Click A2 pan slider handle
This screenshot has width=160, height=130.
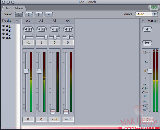[x=46, y=37]
